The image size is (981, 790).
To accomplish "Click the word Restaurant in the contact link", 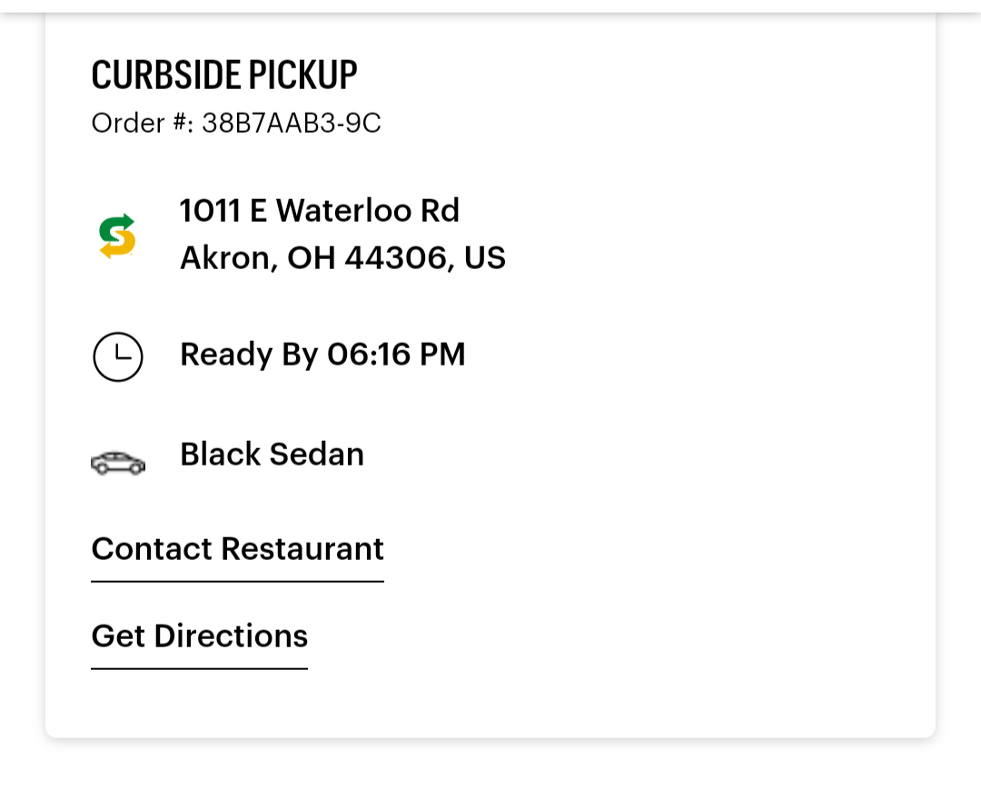I will [x=302, y=549].
